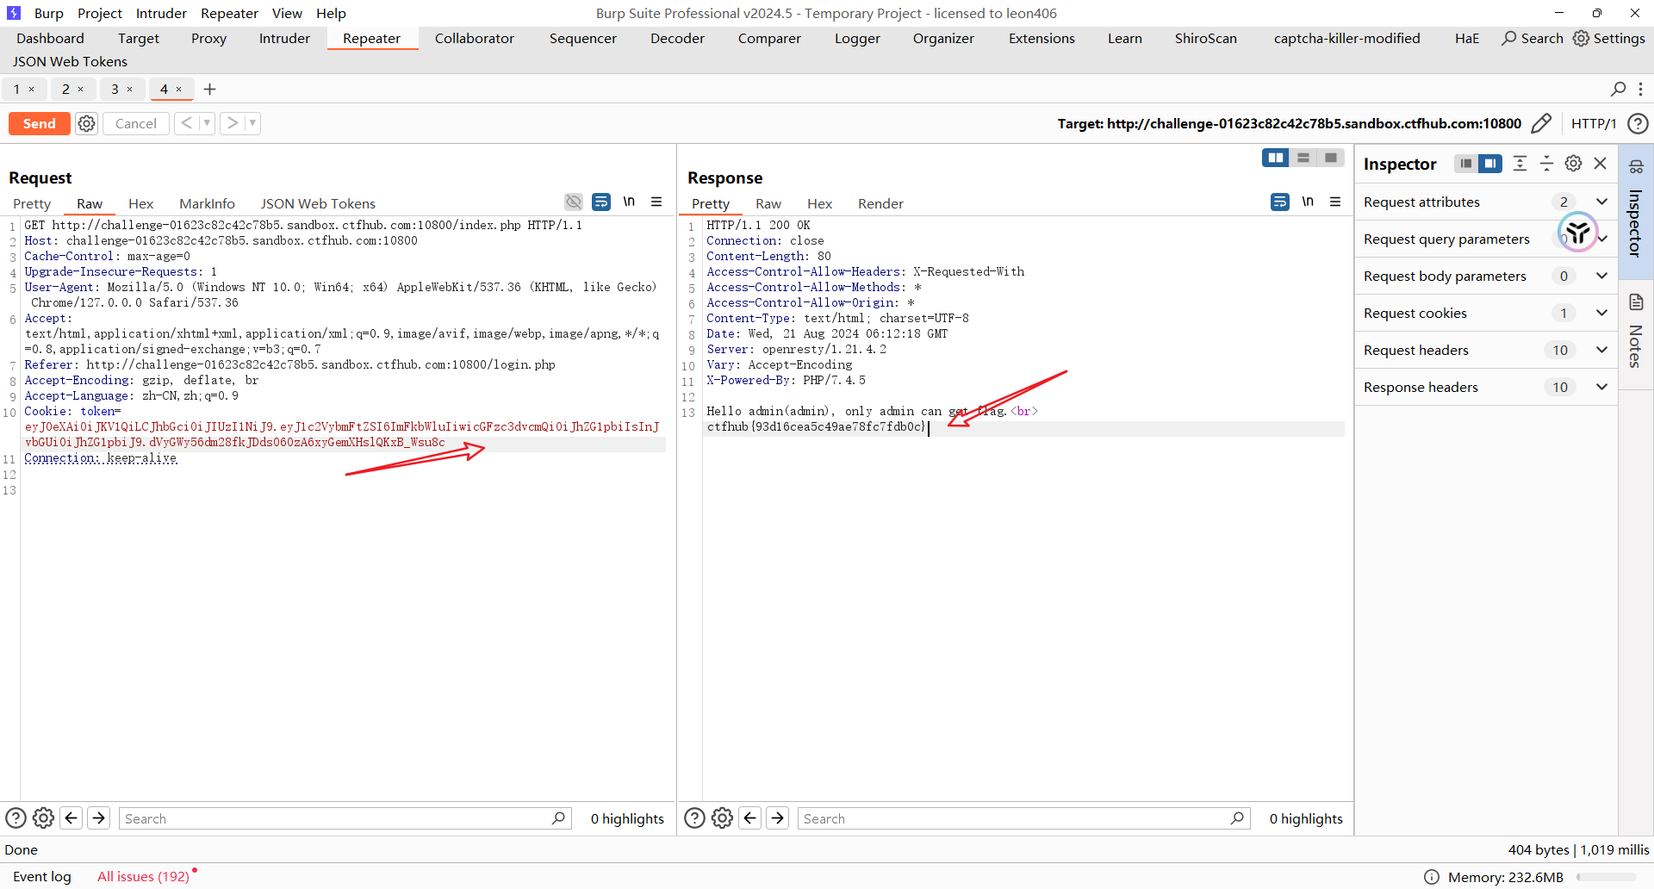The image size is (1654, 889).
Task: Jump to previous Request search match
Action: 72,818
